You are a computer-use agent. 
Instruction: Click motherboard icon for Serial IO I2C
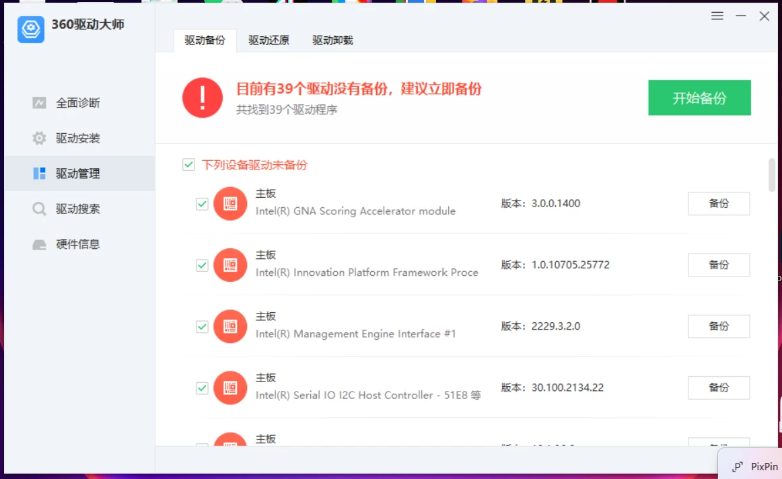coord(230,388)
